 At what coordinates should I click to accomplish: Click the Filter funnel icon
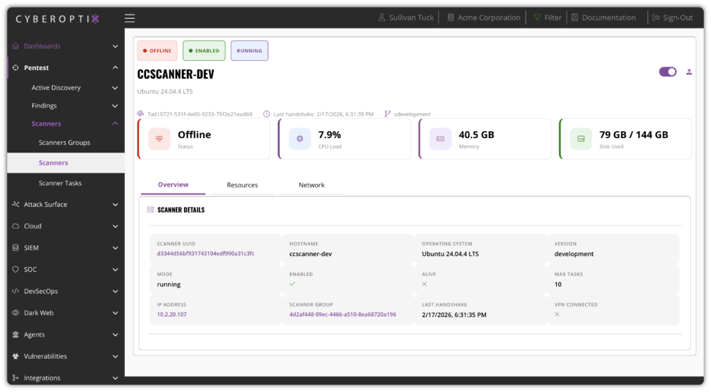(537, 18)
